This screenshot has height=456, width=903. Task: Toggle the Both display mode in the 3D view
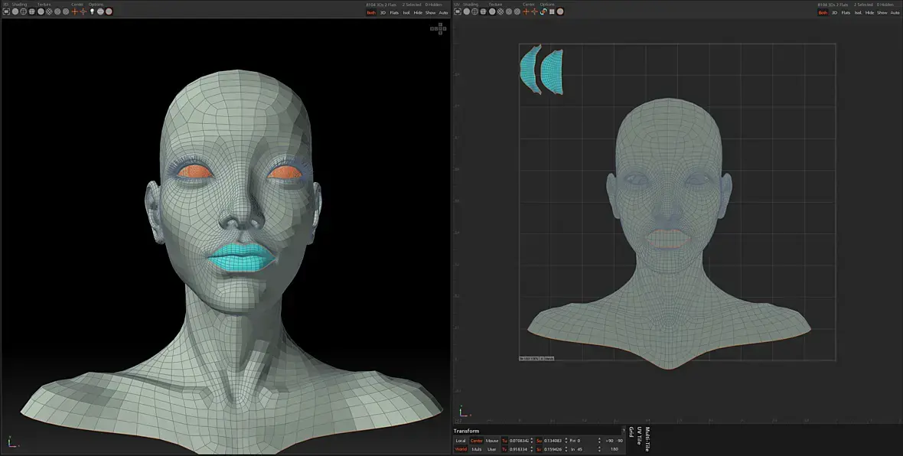[371, 13]
